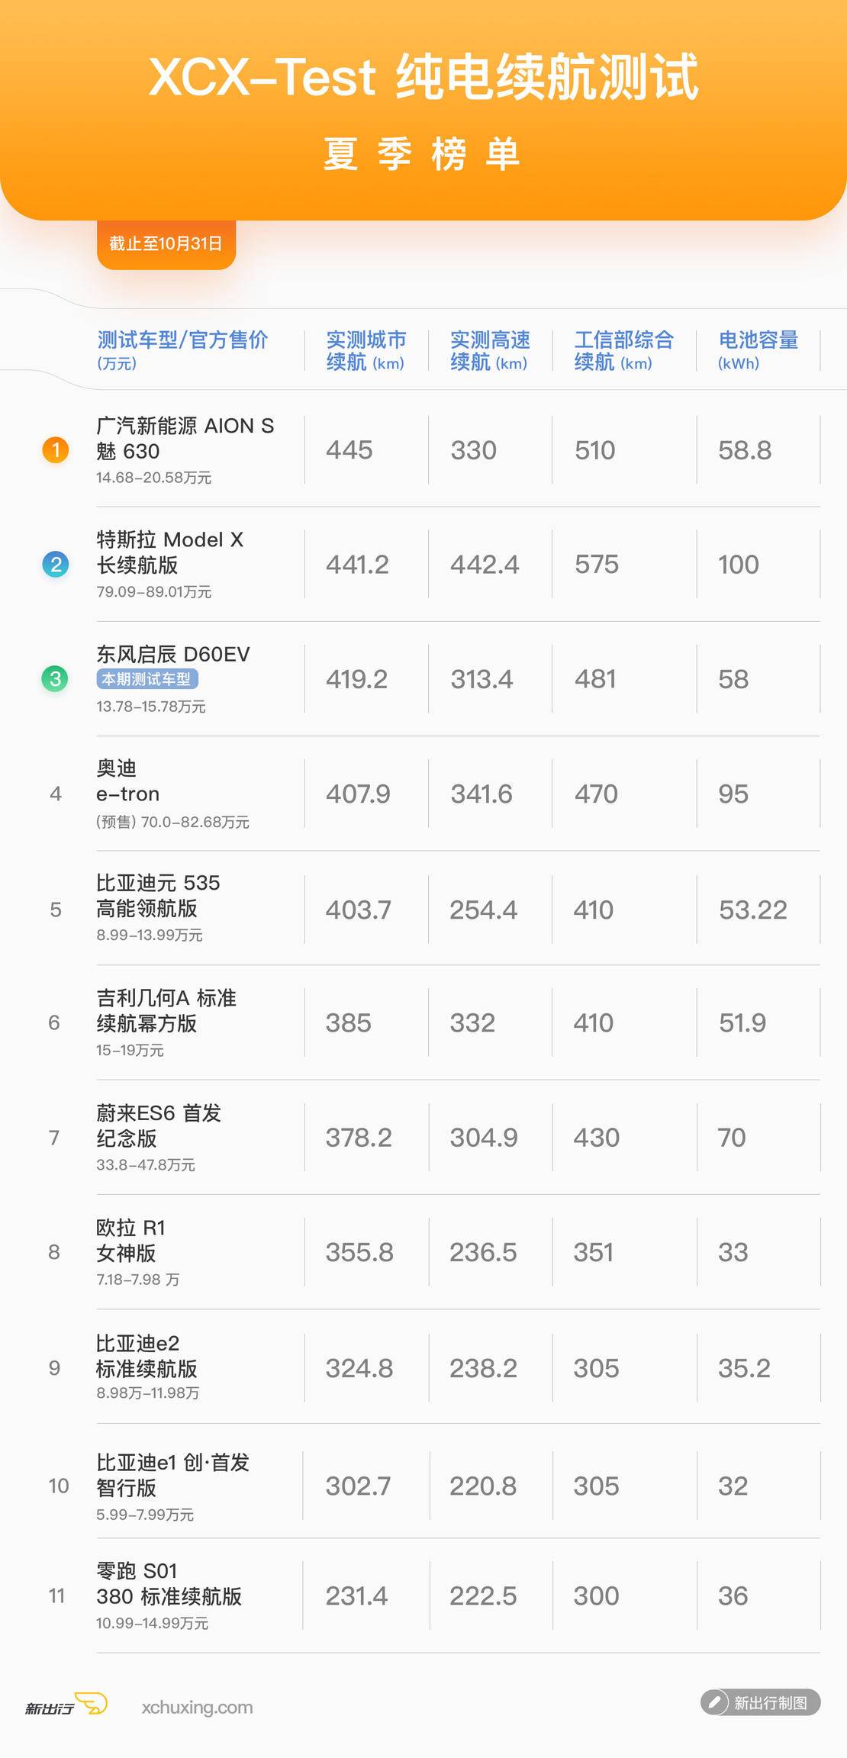847x1758 pixels.
Task: Click the 特斯拉 Model X 长续航版 row name
Action: [169, 552]
